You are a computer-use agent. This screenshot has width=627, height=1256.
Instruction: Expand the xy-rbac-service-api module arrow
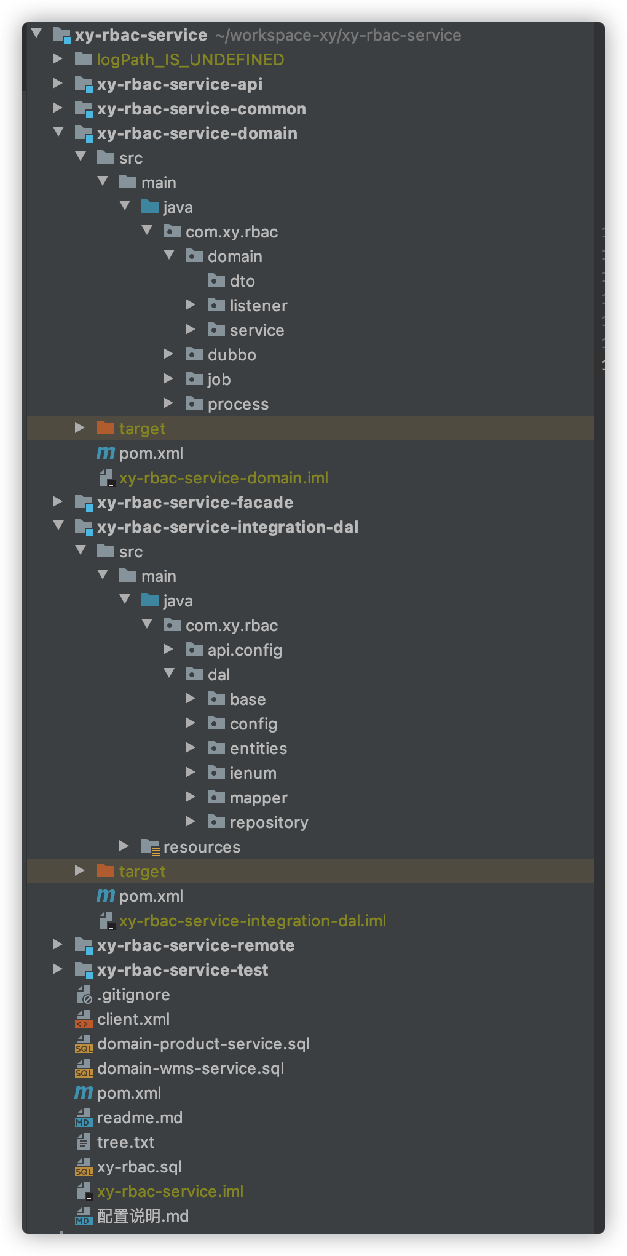58,83
